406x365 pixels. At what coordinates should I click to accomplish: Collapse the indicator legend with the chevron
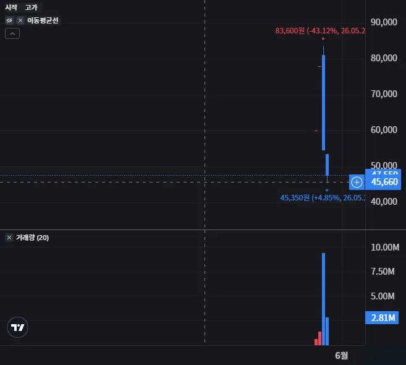[12, 33]
